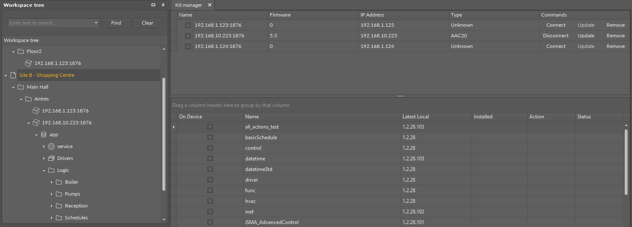The width and height of the screenshot is (632, 227).
Task: Click the device icon for 192.168.10.223:1876 in tree
Action: (x=36, y=123)
